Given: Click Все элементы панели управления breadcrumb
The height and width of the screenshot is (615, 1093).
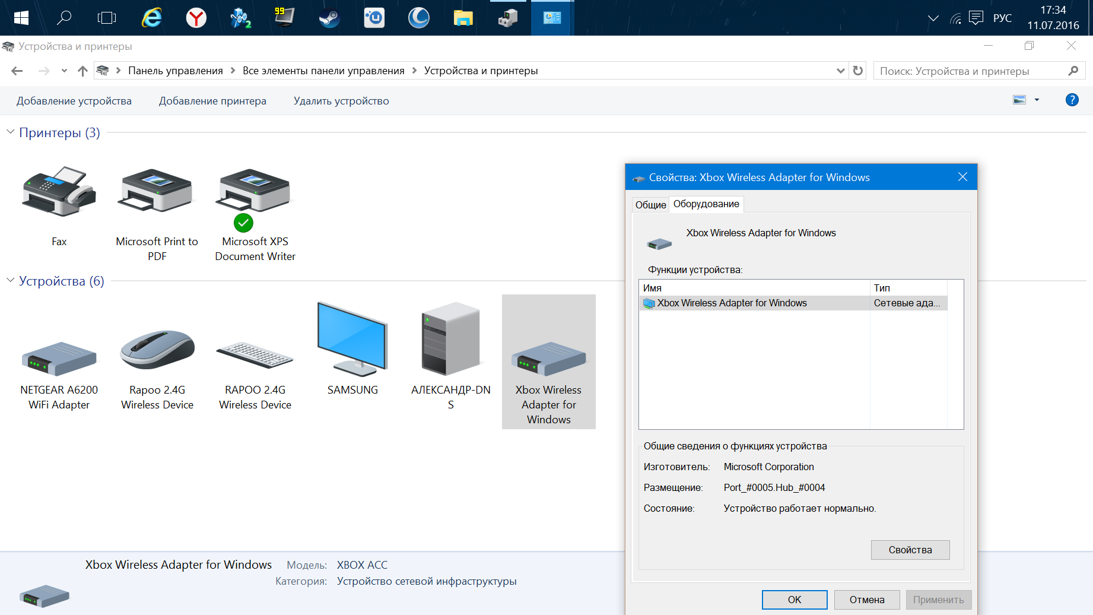Looking at the screenshot, I should tap(323, 71).
